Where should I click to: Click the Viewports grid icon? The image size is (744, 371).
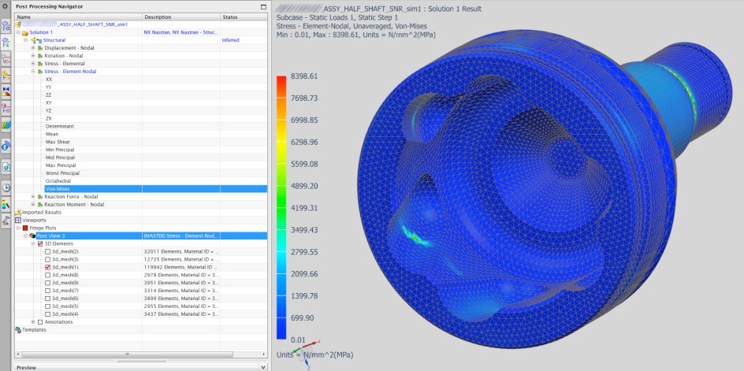coord(18,220)
